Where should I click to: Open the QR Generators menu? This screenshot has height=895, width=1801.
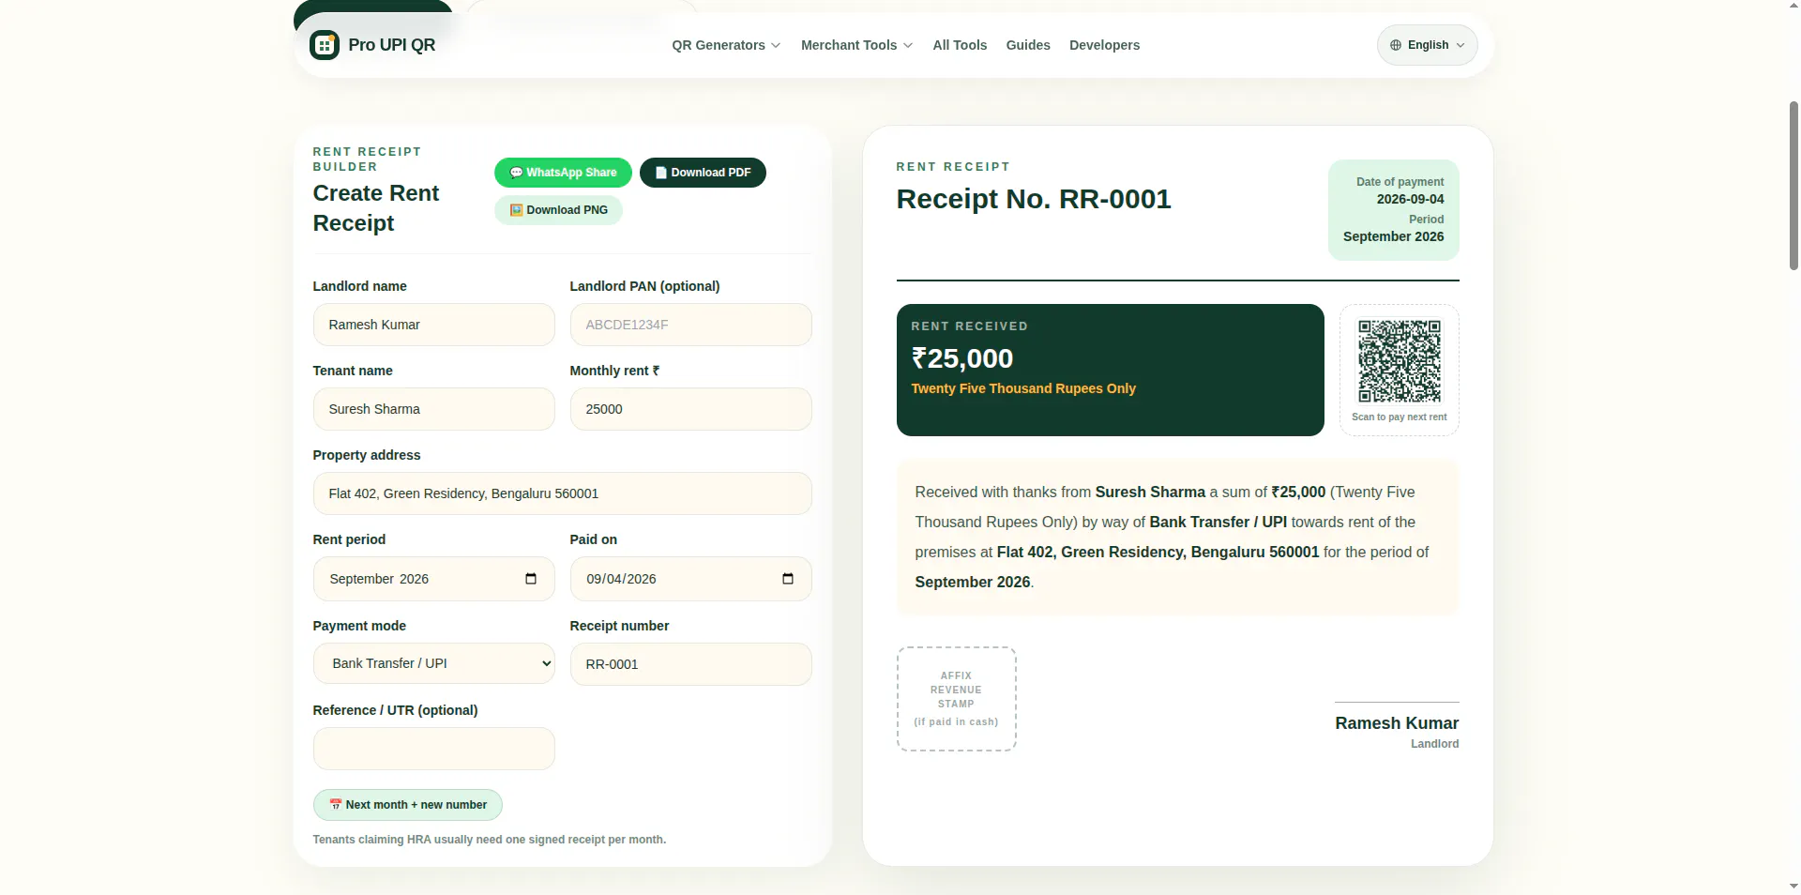726,45
